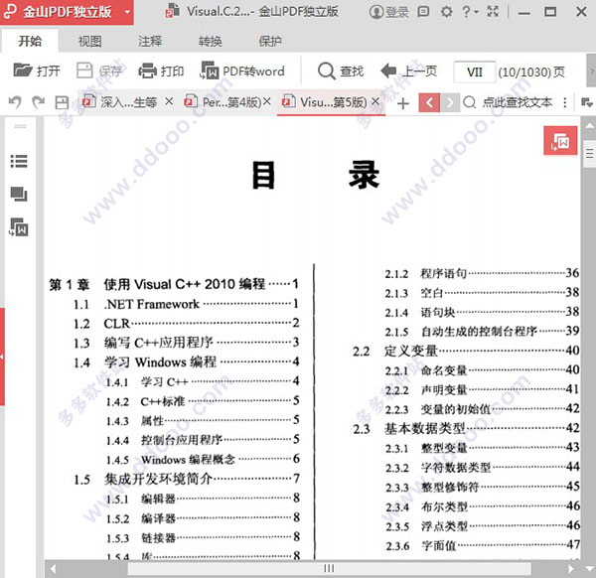Click the 查找 search button
Image resolution: width=596 pixels, height=578 pixels.
(x=341, y=71)
